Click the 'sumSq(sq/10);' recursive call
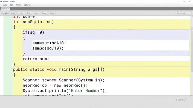The image size is (193, 108). pos(48,48)
